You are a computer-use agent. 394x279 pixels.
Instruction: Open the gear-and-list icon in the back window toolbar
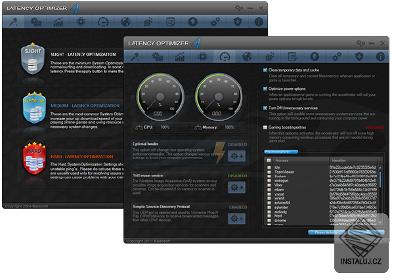(35, 22)
